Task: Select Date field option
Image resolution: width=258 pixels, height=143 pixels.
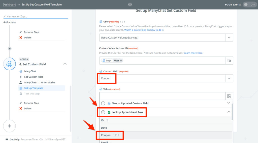Action: coord(166,128)
